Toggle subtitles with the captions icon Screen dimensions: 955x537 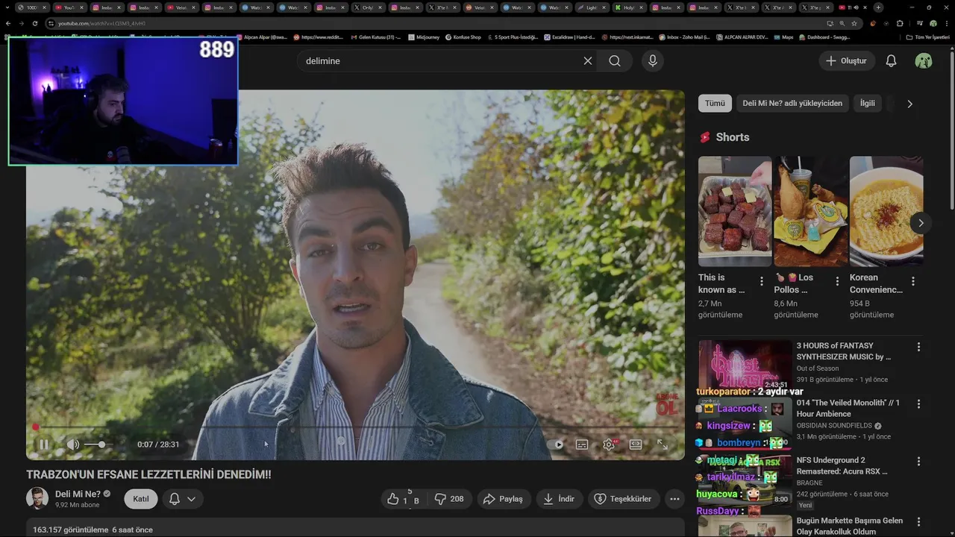click(582, 445)
